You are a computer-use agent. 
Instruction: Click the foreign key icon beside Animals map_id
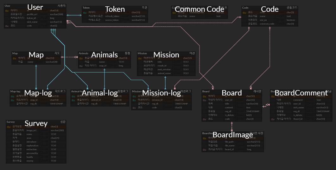pyautogui.click(x=81, y=66)
